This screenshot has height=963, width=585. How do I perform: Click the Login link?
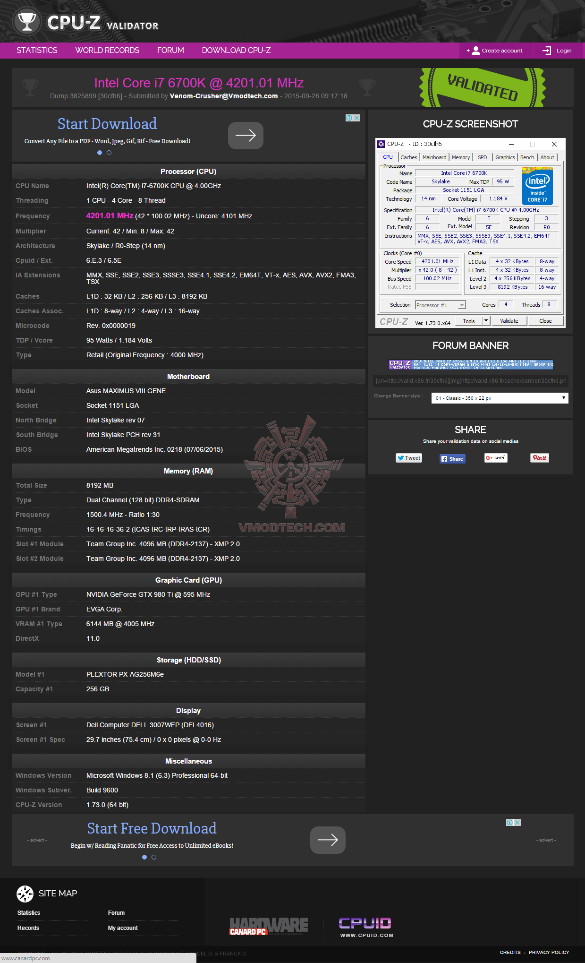(564, 51)
